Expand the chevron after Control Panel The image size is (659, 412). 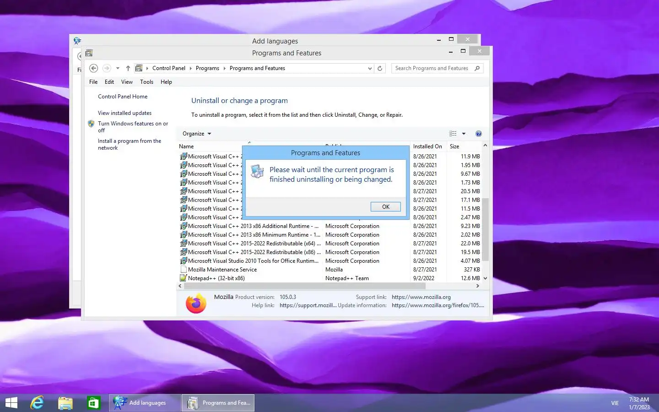point(191,68)
